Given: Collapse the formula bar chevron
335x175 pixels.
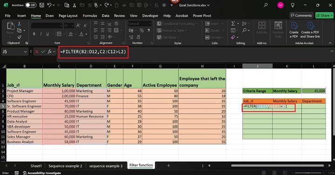Looking at the screenshot, I should click(x=332, y=51).
